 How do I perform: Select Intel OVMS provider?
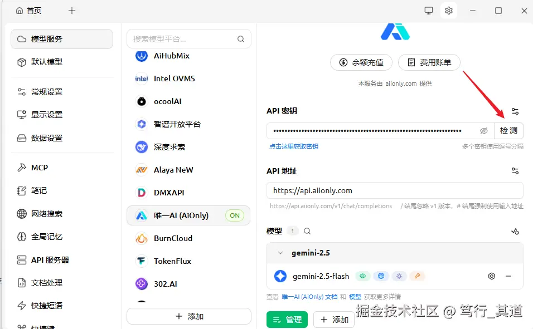click(x=188, y=78)
